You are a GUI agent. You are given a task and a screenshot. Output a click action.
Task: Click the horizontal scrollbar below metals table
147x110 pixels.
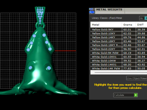click(119, 72)
